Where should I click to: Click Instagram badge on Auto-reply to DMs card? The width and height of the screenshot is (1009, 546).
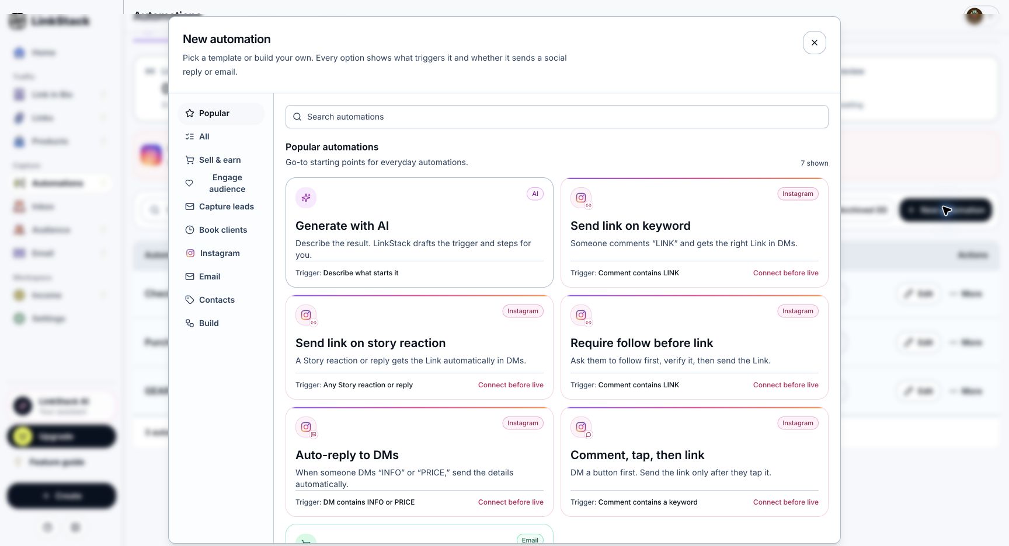[523, 423]
